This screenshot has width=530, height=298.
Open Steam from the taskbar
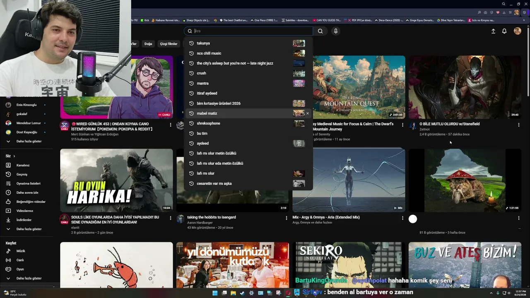pyautogui.click(x=242, y=293)
